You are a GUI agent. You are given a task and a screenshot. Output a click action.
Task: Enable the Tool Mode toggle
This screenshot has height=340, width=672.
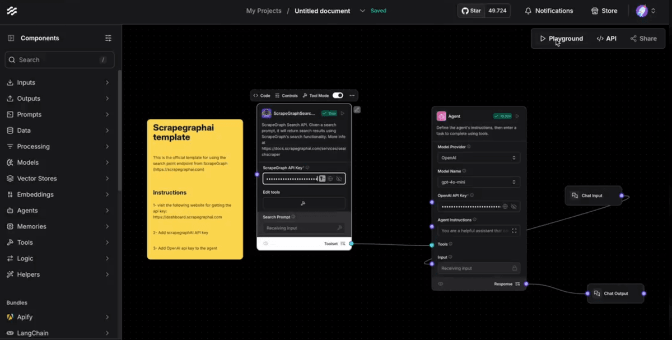[x=337, y=95]
